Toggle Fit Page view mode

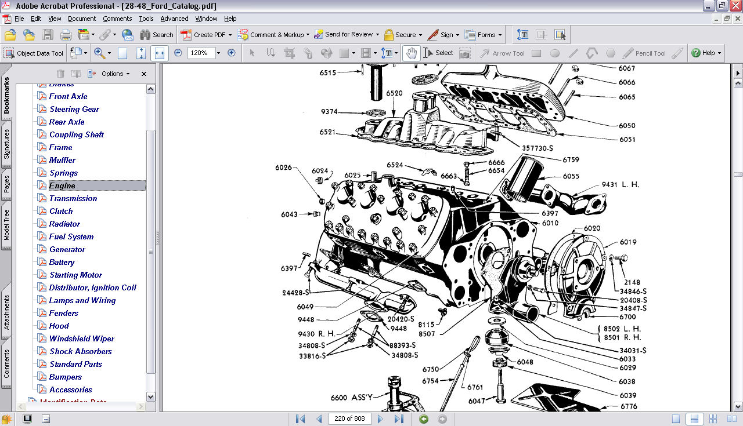pyautogui.click(x=140, y=53)
